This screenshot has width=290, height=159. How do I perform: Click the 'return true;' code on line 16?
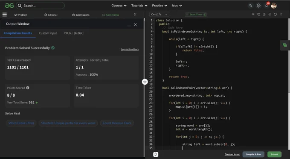(x=179, y=77)
